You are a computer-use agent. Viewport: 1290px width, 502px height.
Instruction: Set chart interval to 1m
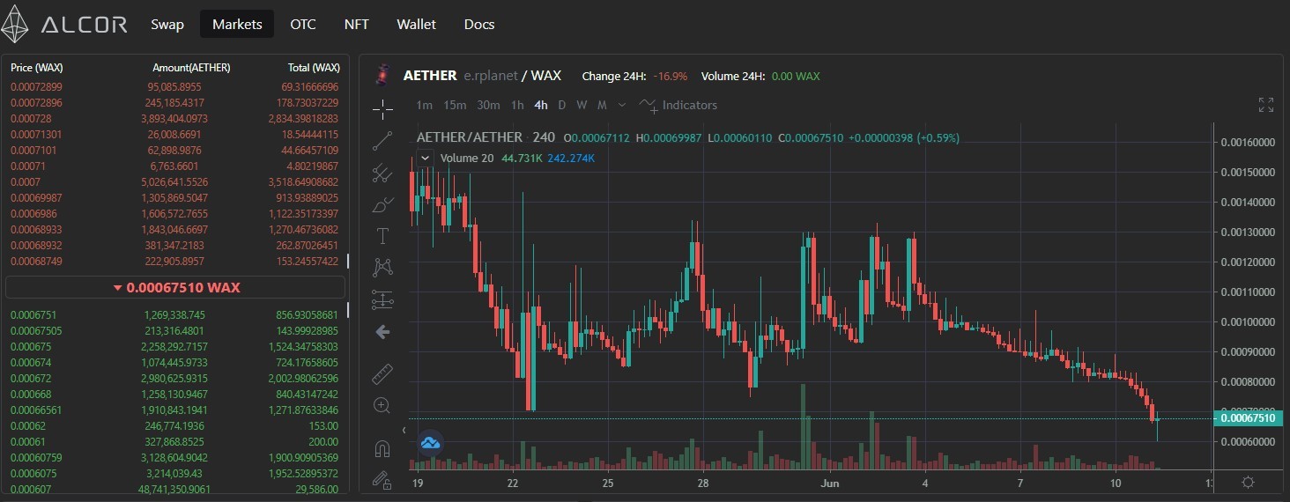tap(424, 105)
